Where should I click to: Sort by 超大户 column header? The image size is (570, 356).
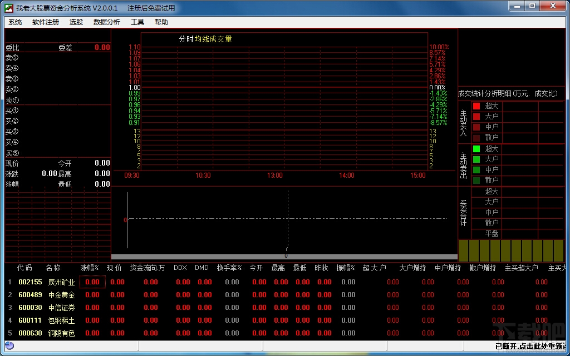[x=375, y=268]
